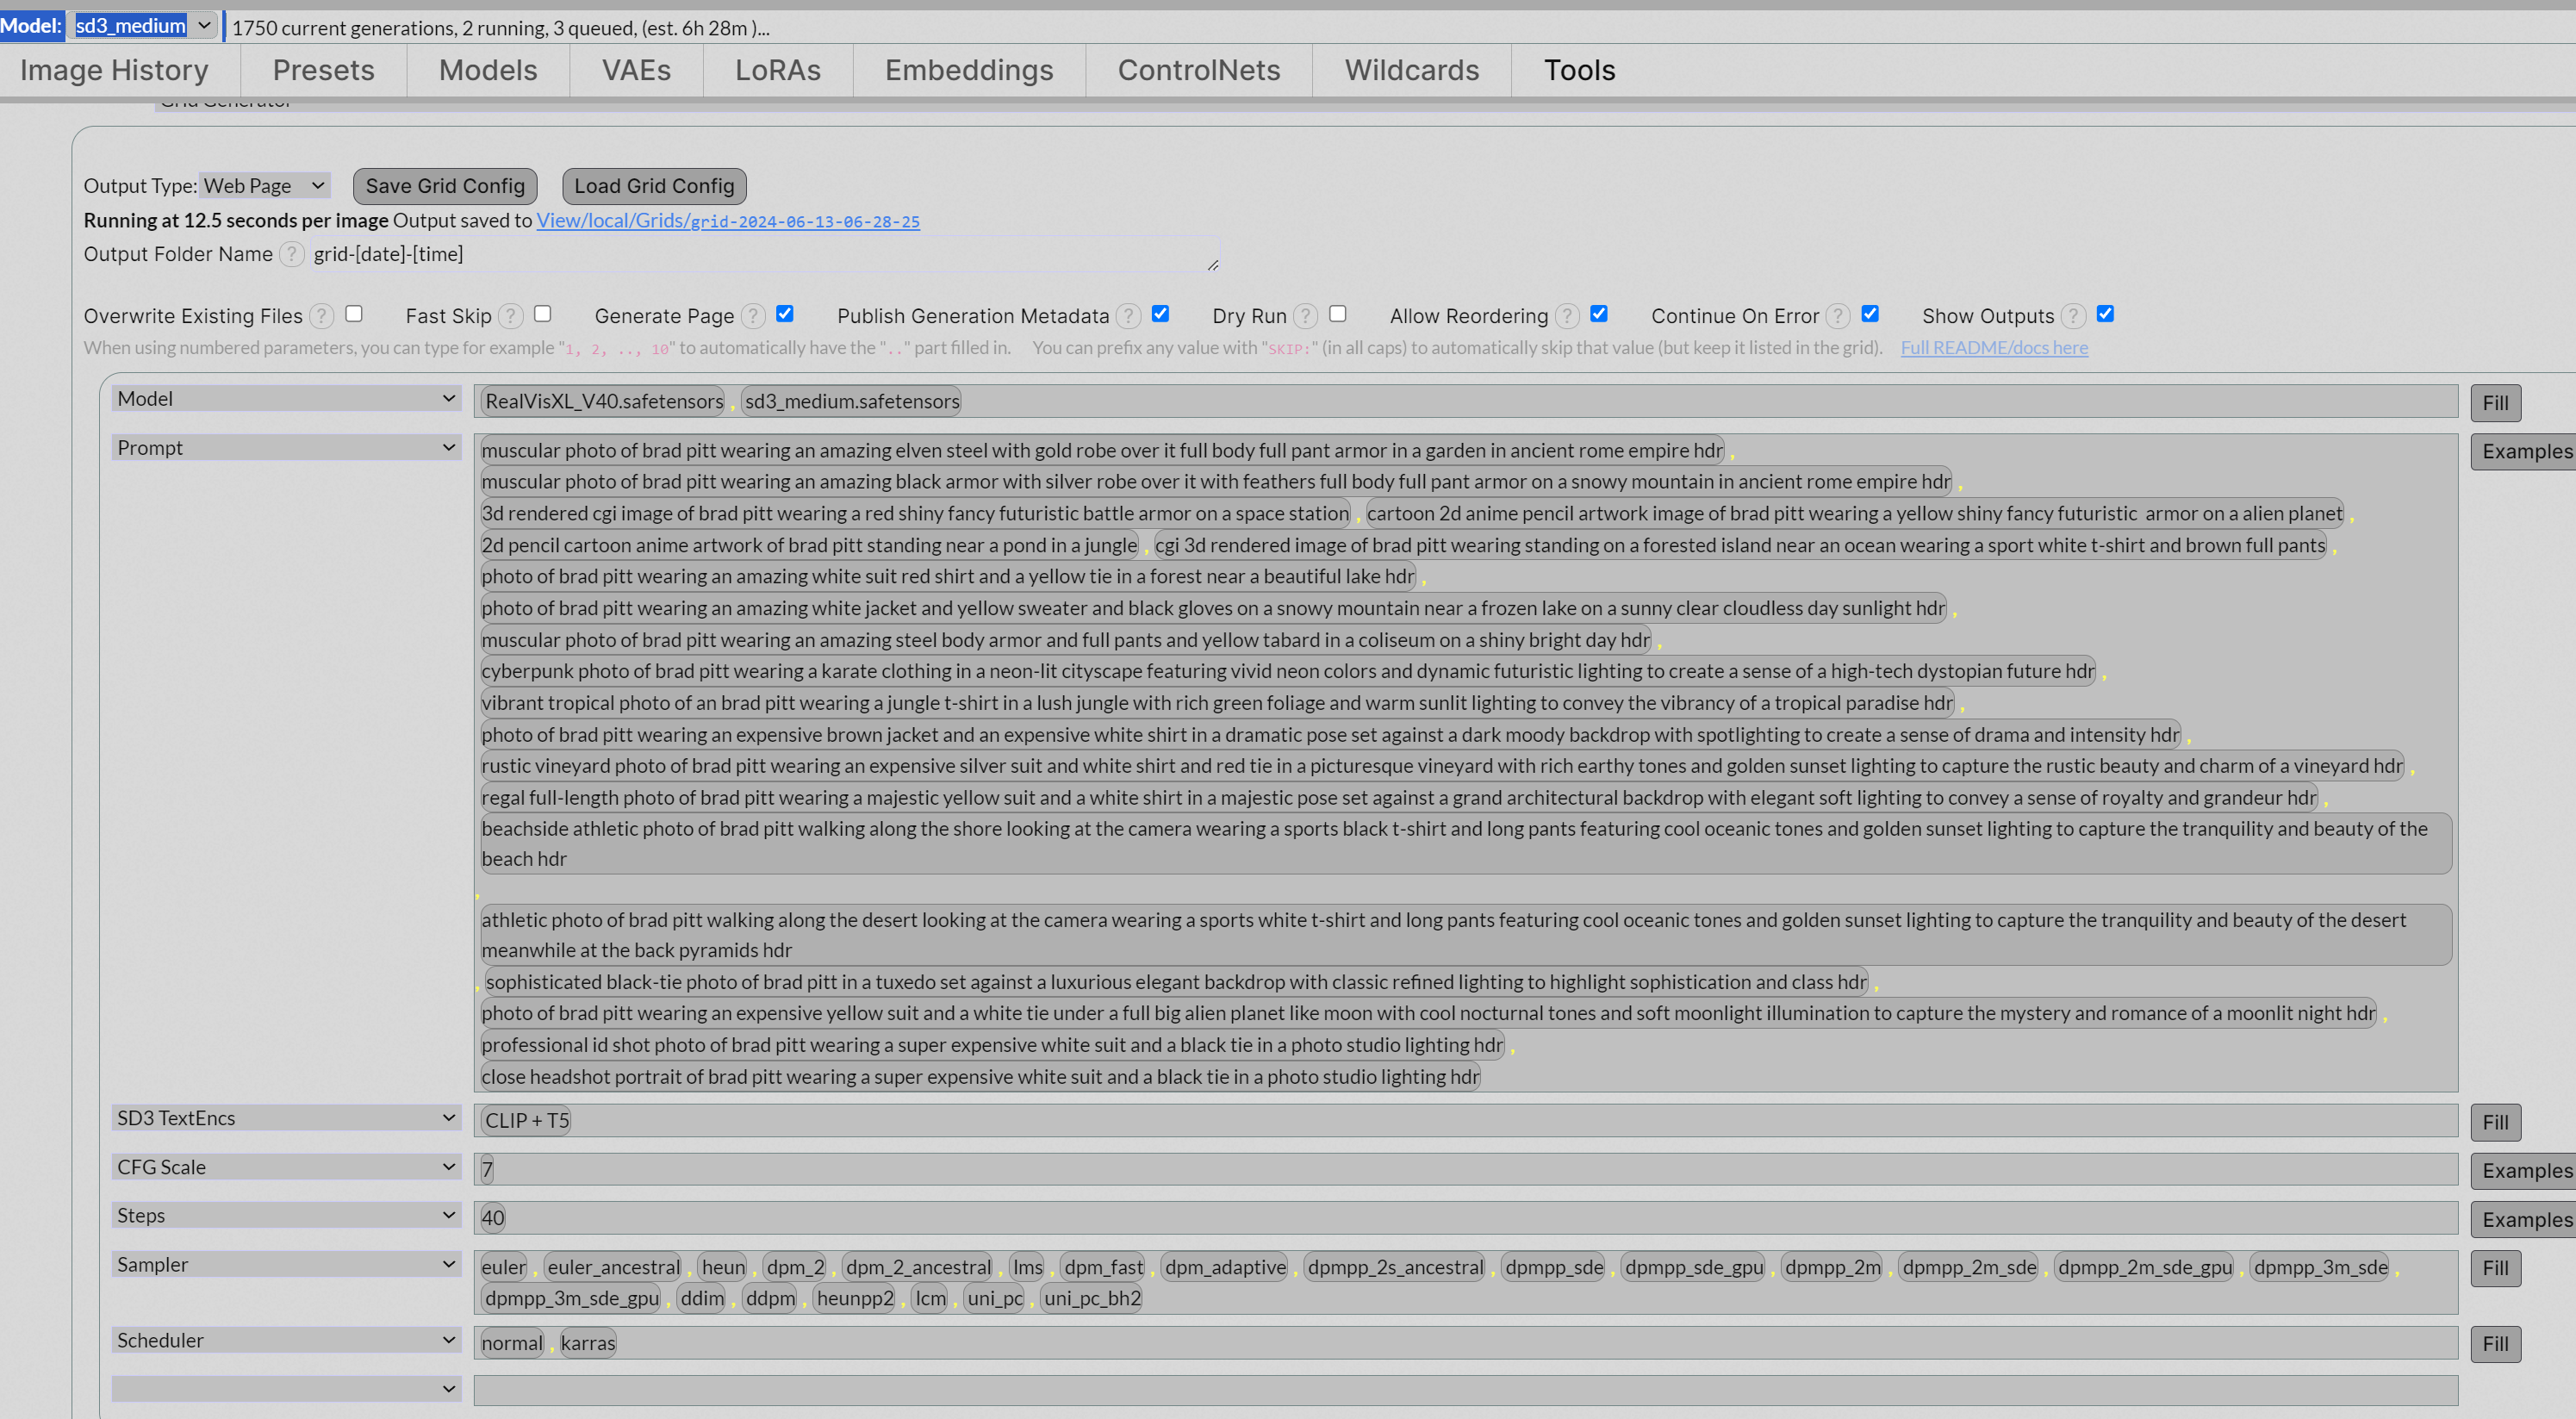Click the Save Grid Config button
Screen dimensions: 2576x1419
tap(445, 186)
